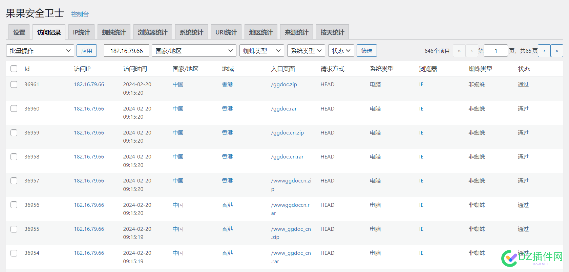Click IE browser link in row 36960
This screenshot has height=272, width=569.
(421, 109)
